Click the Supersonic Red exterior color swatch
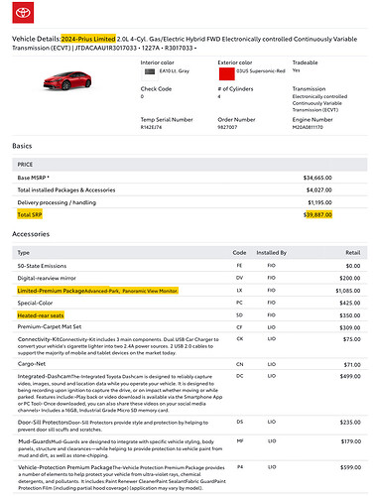 227,73
